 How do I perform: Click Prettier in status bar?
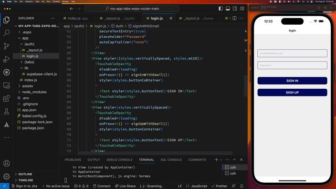point(219,186)
